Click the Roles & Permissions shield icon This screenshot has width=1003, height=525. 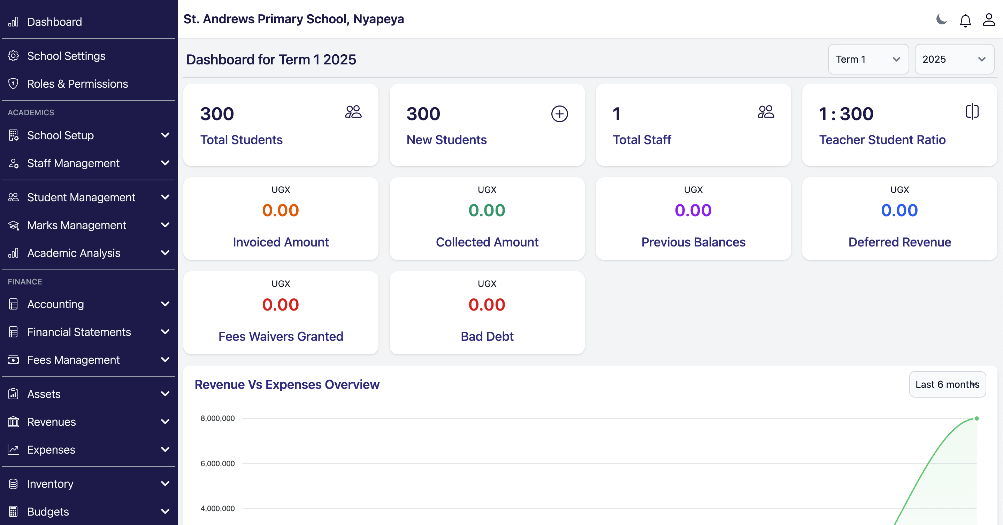tap(13, 84)
